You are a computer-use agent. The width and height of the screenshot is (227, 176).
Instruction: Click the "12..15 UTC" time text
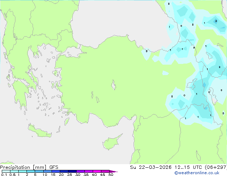coord(188,167)
